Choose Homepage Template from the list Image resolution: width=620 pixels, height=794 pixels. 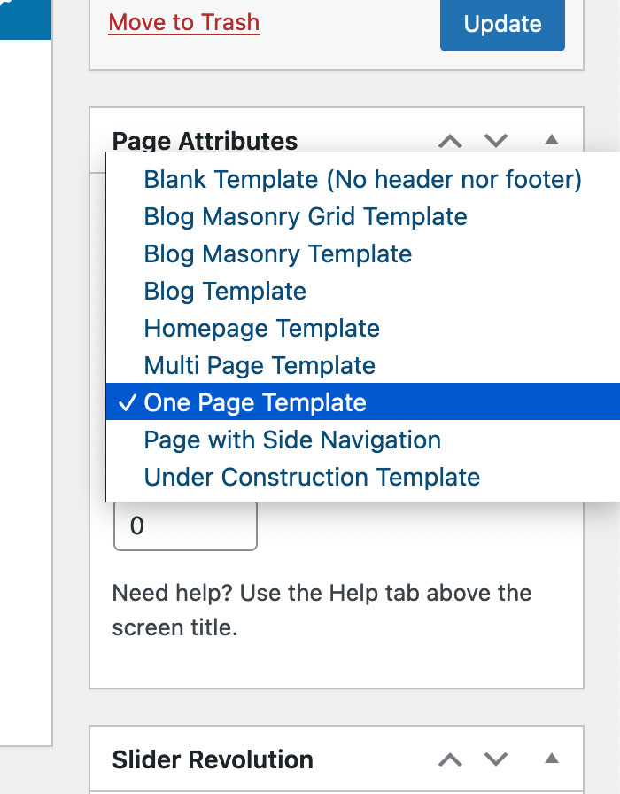[x=261, y=329]
